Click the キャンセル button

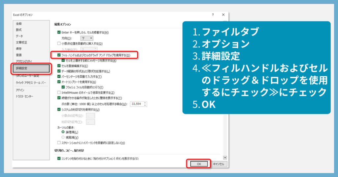(219, 164)
